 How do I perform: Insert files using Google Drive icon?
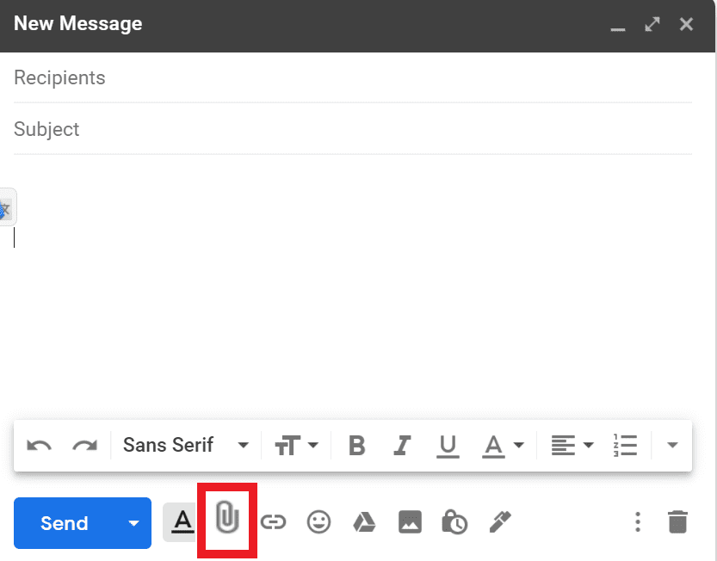[x=364, y=522]
